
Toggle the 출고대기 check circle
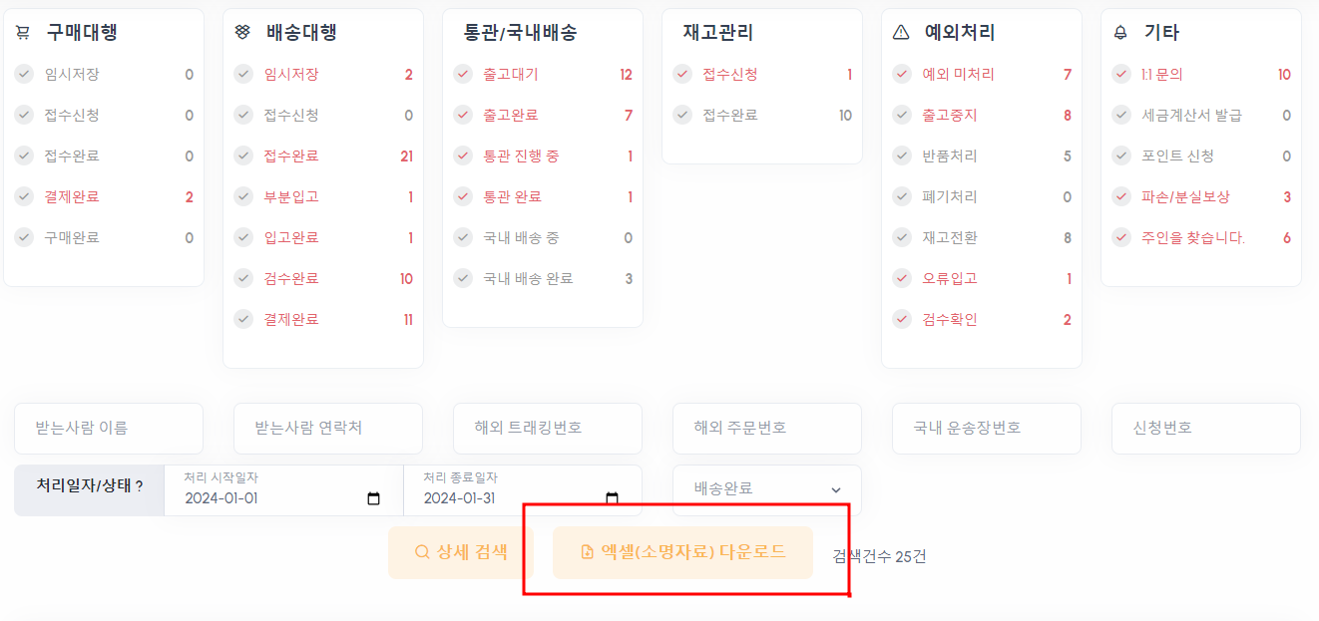462,74
